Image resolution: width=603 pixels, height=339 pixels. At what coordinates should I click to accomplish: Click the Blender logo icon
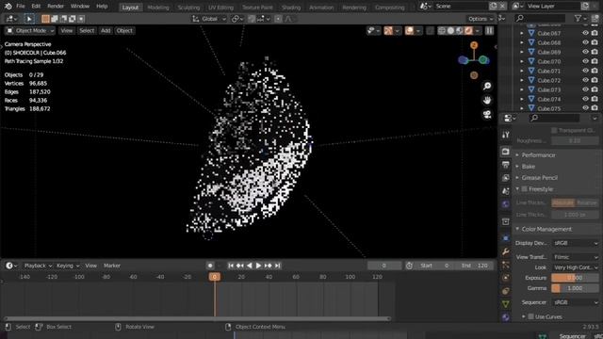point(8,7)
